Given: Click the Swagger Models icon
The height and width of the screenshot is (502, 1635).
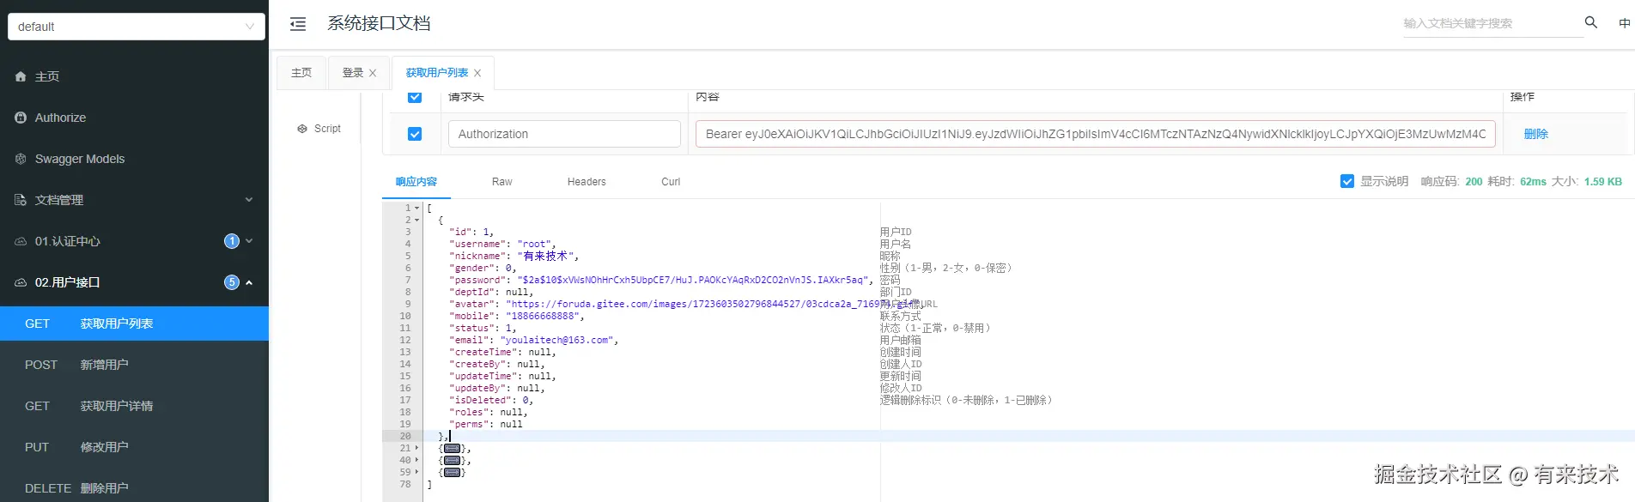Looking at the screenshot, I should 21,159.
